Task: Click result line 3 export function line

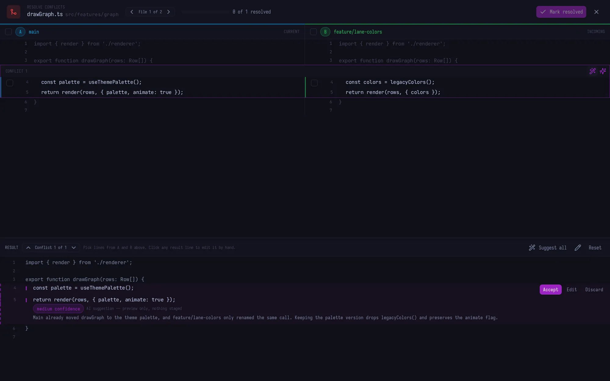Action: 85,279
